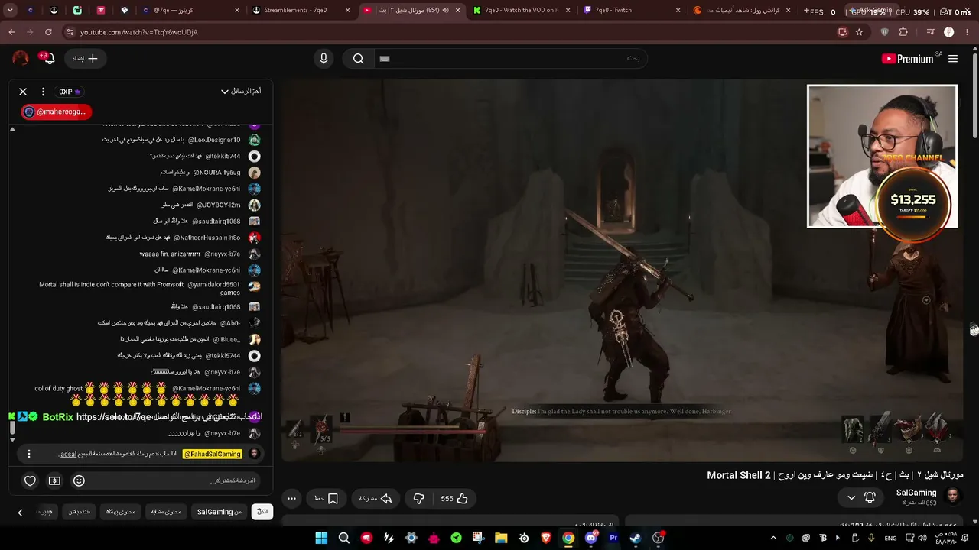Open the browser extensions puzzle icon
979x550 pixels.
tap(903, 32)
